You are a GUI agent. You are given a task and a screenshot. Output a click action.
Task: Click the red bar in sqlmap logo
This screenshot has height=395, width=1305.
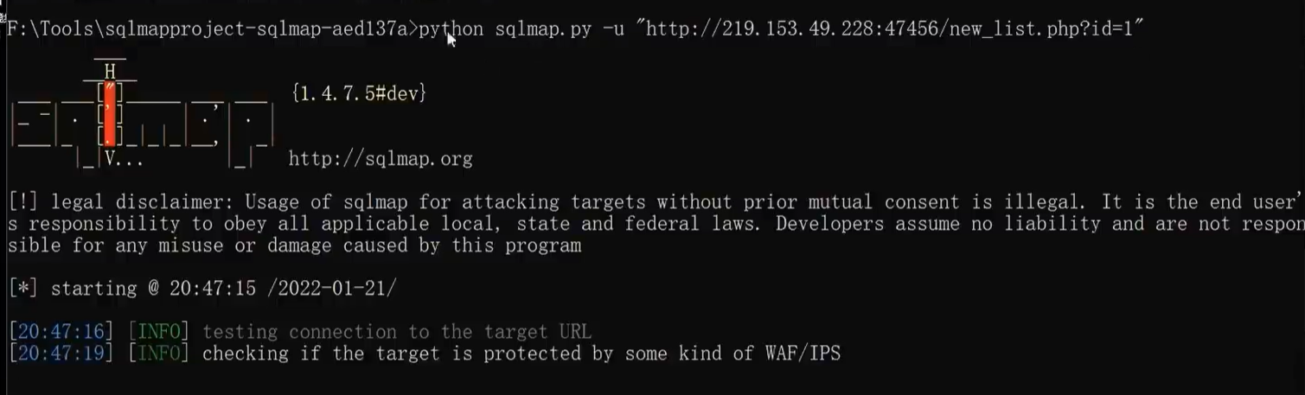coord(110,113)
